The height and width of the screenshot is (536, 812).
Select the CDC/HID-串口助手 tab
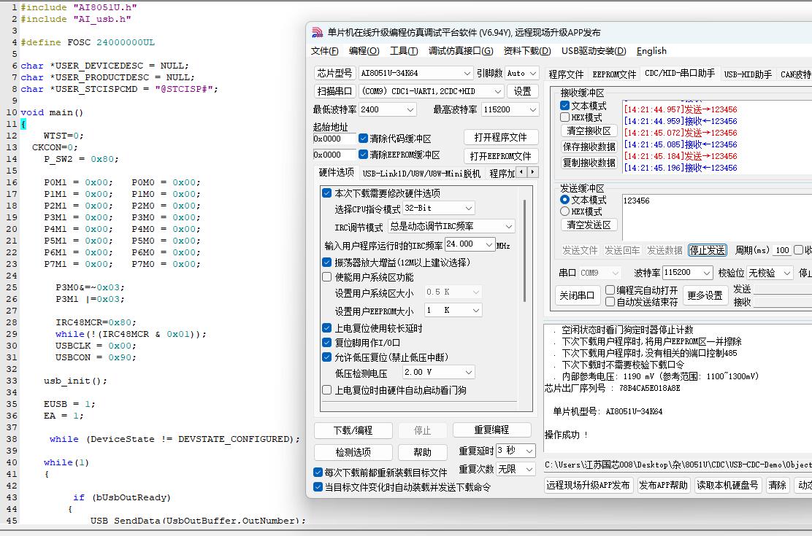679,74
